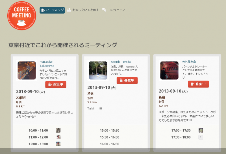Open Ryousuke Takashima's profile photo

(x=27, y=70)
